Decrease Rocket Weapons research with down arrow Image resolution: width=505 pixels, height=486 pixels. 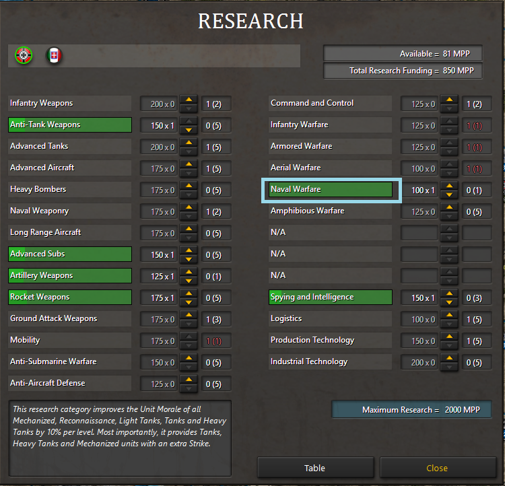tap(189, 302)
